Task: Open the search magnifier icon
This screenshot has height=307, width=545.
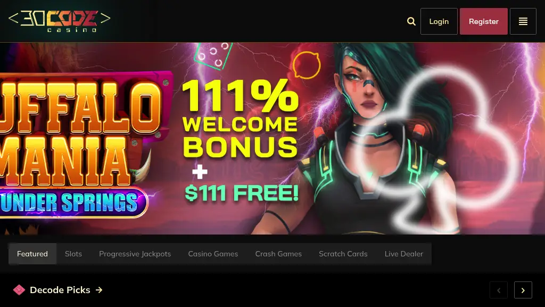Action: (x=411, y=21)
